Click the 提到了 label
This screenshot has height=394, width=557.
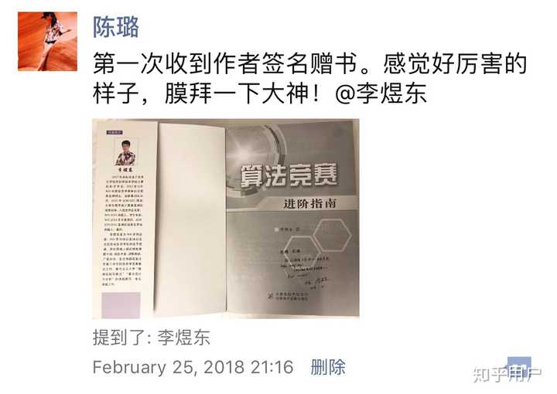coord(119,338)
